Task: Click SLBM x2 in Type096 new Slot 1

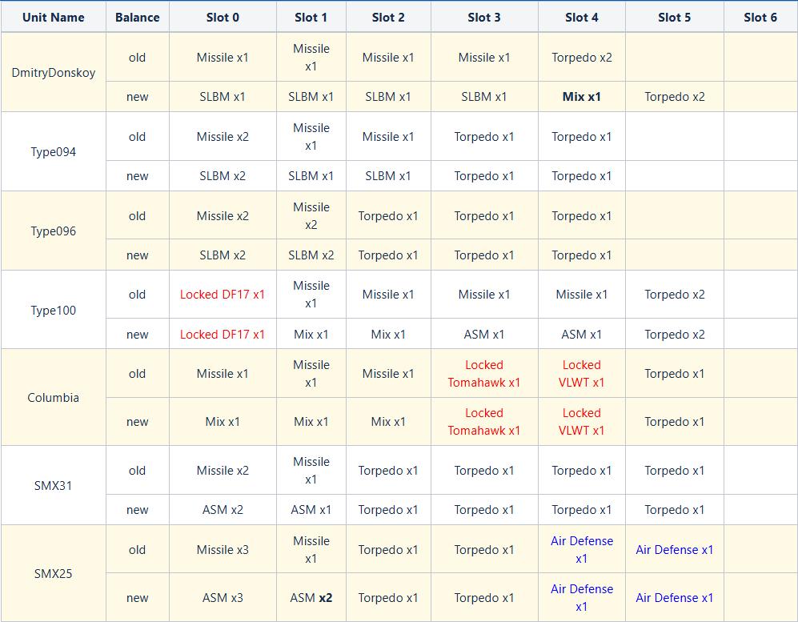Action: (x=311, y=255)
